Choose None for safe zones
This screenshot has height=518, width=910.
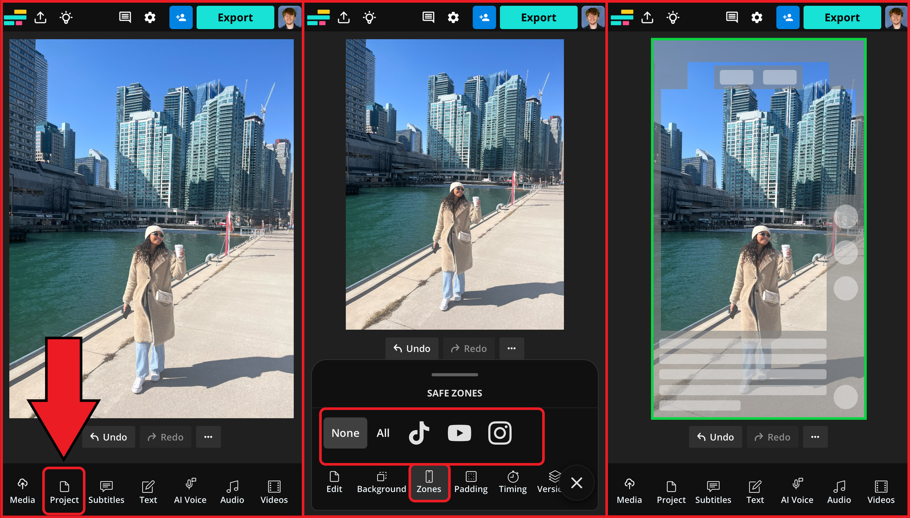[345, 433]
